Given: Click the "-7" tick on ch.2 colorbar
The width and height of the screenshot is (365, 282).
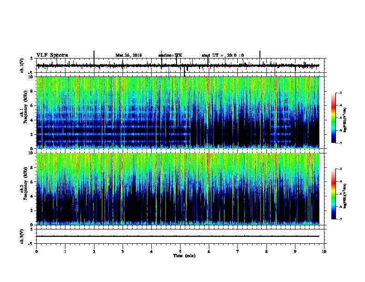Looking at the screenshot, I should [340, 219].
